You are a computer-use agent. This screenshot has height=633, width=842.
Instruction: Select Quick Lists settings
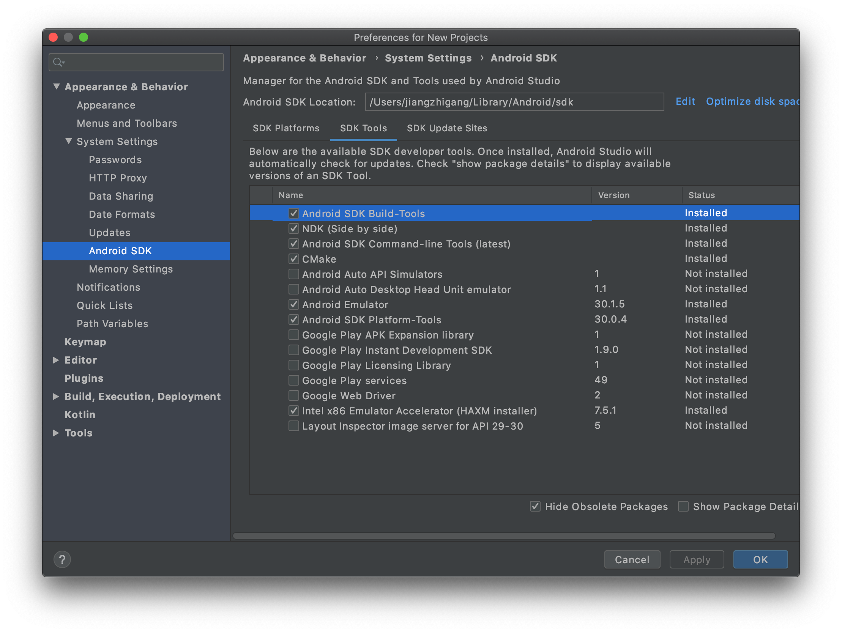point(104,305)
